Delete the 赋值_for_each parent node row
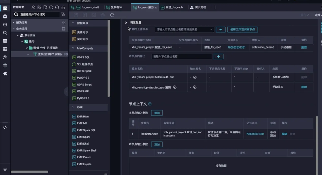The image size is (322, 175). click(304, 47)
